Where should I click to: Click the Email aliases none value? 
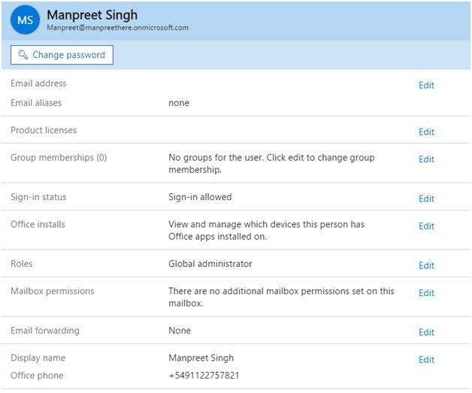pos(179,103)
